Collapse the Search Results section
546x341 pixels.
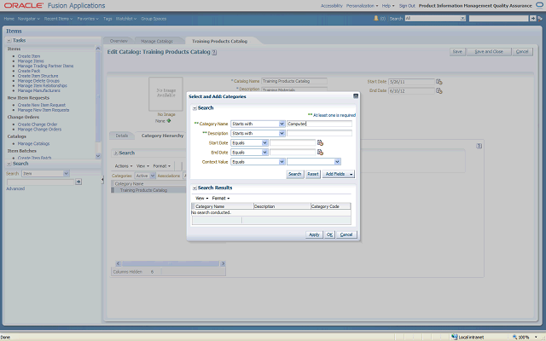pos(193,188)
